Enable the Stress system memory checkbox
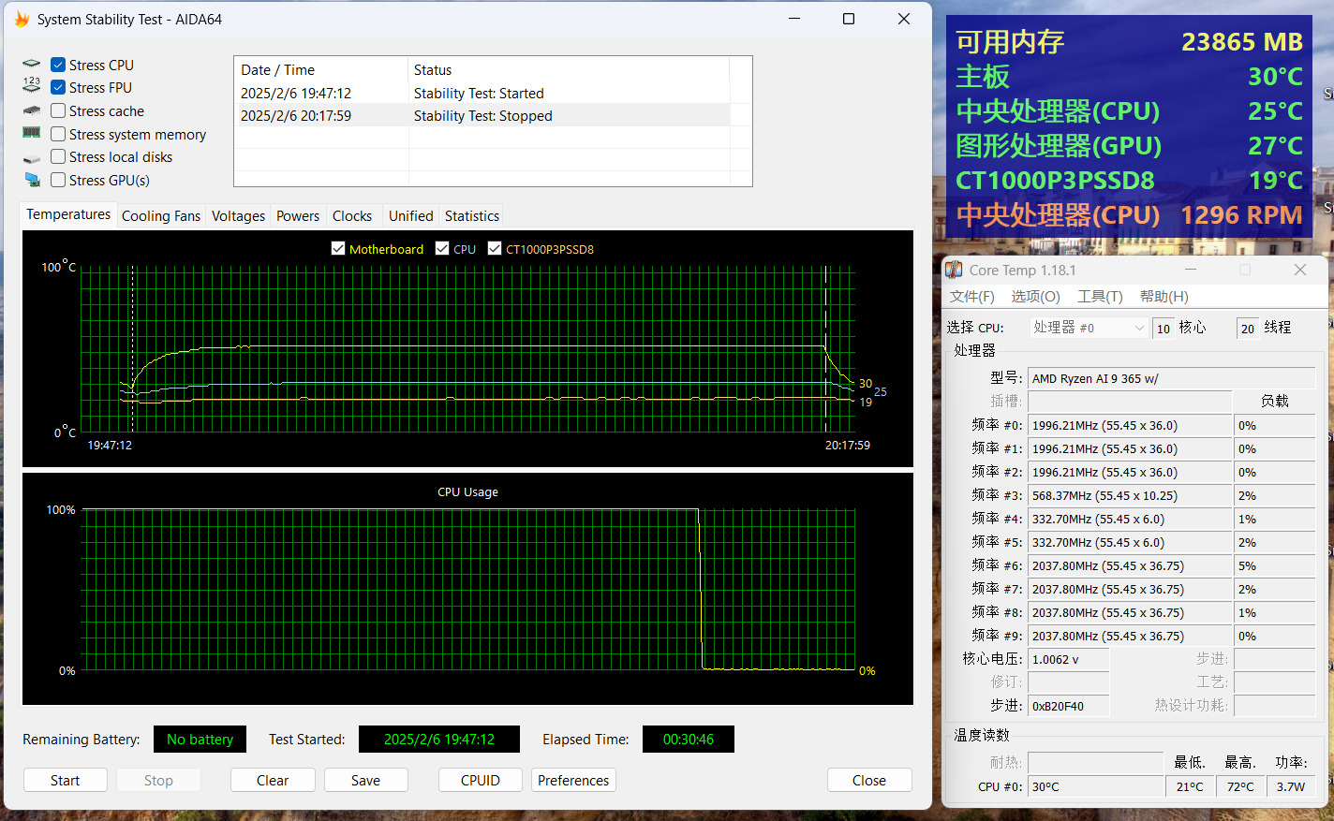 [x=58, y=134]
